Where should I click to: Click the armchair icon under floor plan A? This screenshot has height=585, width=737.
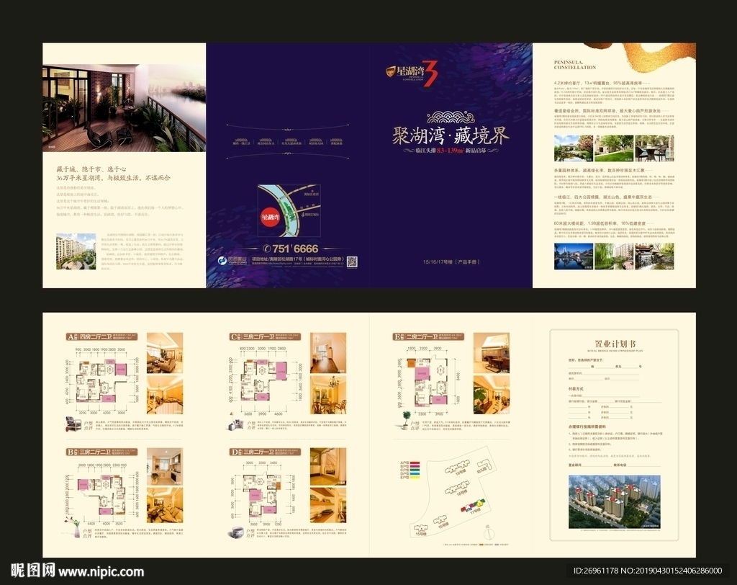[x=73, y=424]
